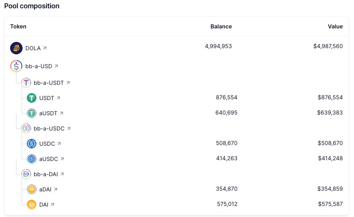Open the bb-a-USDC external link arrow
This screenshot has width=354, height=217.
pos(69,128)
